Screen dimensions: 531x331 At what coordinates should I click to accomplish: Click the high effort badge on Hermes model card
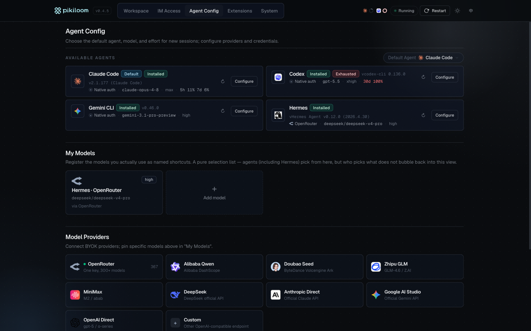[149, 179]
